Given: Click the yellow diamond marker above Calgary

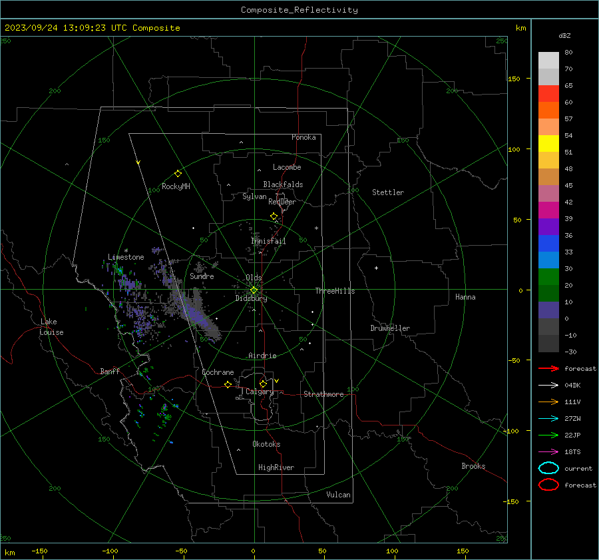Looking at the screenshot, I should coord(263,384).
